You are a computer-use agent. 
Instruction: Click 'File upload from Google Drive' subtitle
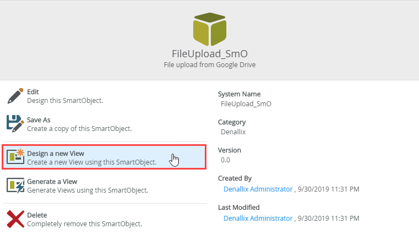[210, 65]
